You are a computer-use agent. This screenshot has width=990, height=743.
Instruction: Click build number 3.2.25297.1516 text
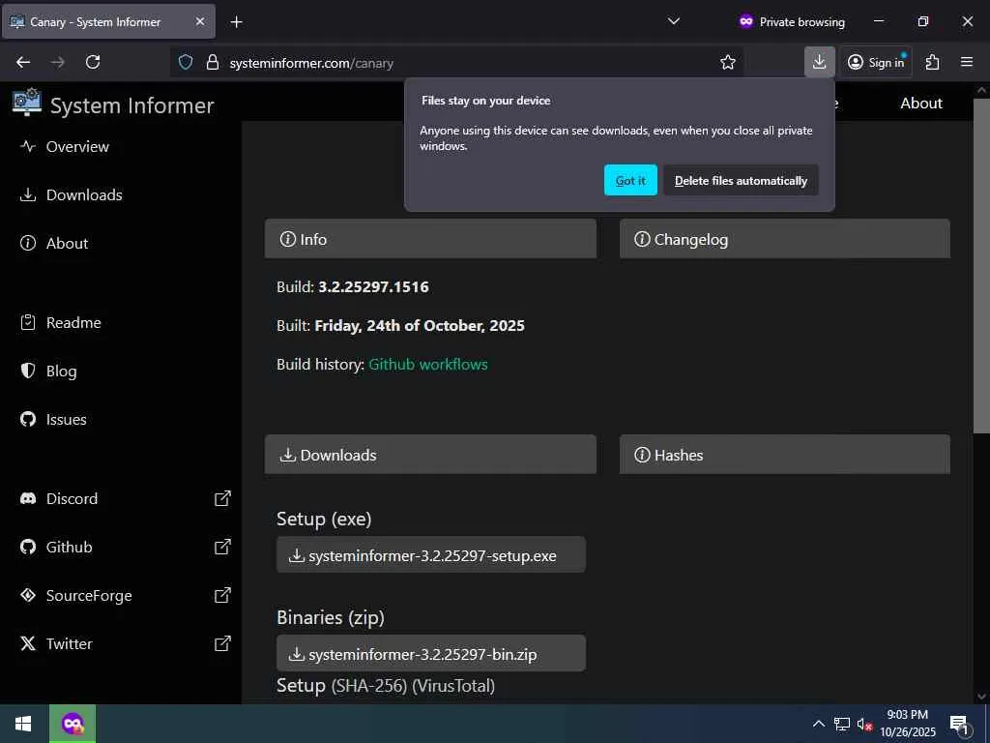click(x=373, y=286)
